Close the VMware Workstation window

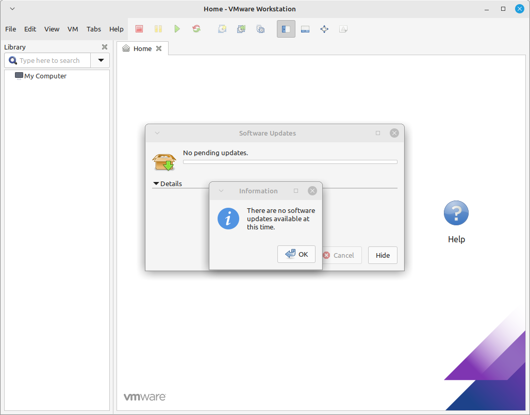pyautogui.click(x=520, y=9)
